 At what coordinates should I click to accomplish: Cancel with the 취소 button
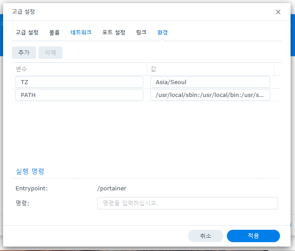coord(206,236)
